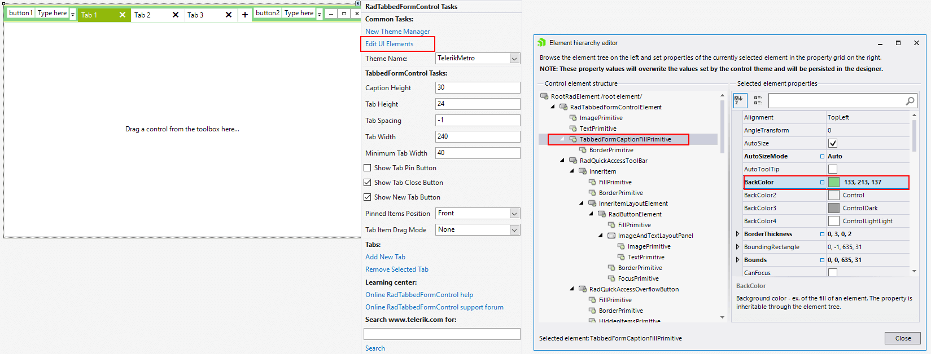Expand the Bounds property
The height and width of the screenshot is (354, 931).
tap(737, 260)
